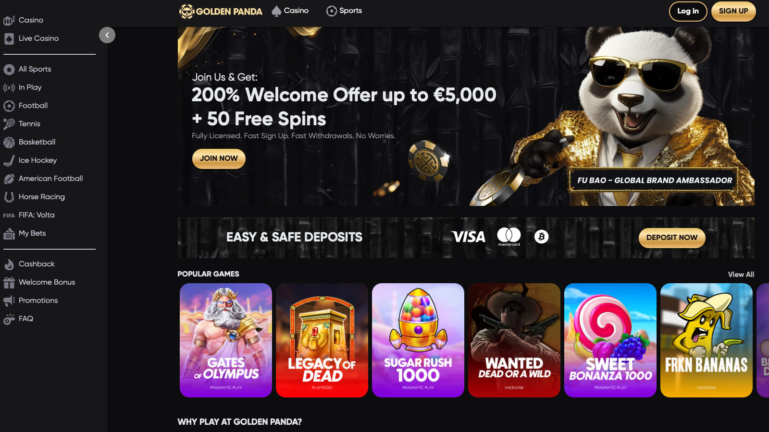
Task: Open View All popular games link
Action: (741, 275)
